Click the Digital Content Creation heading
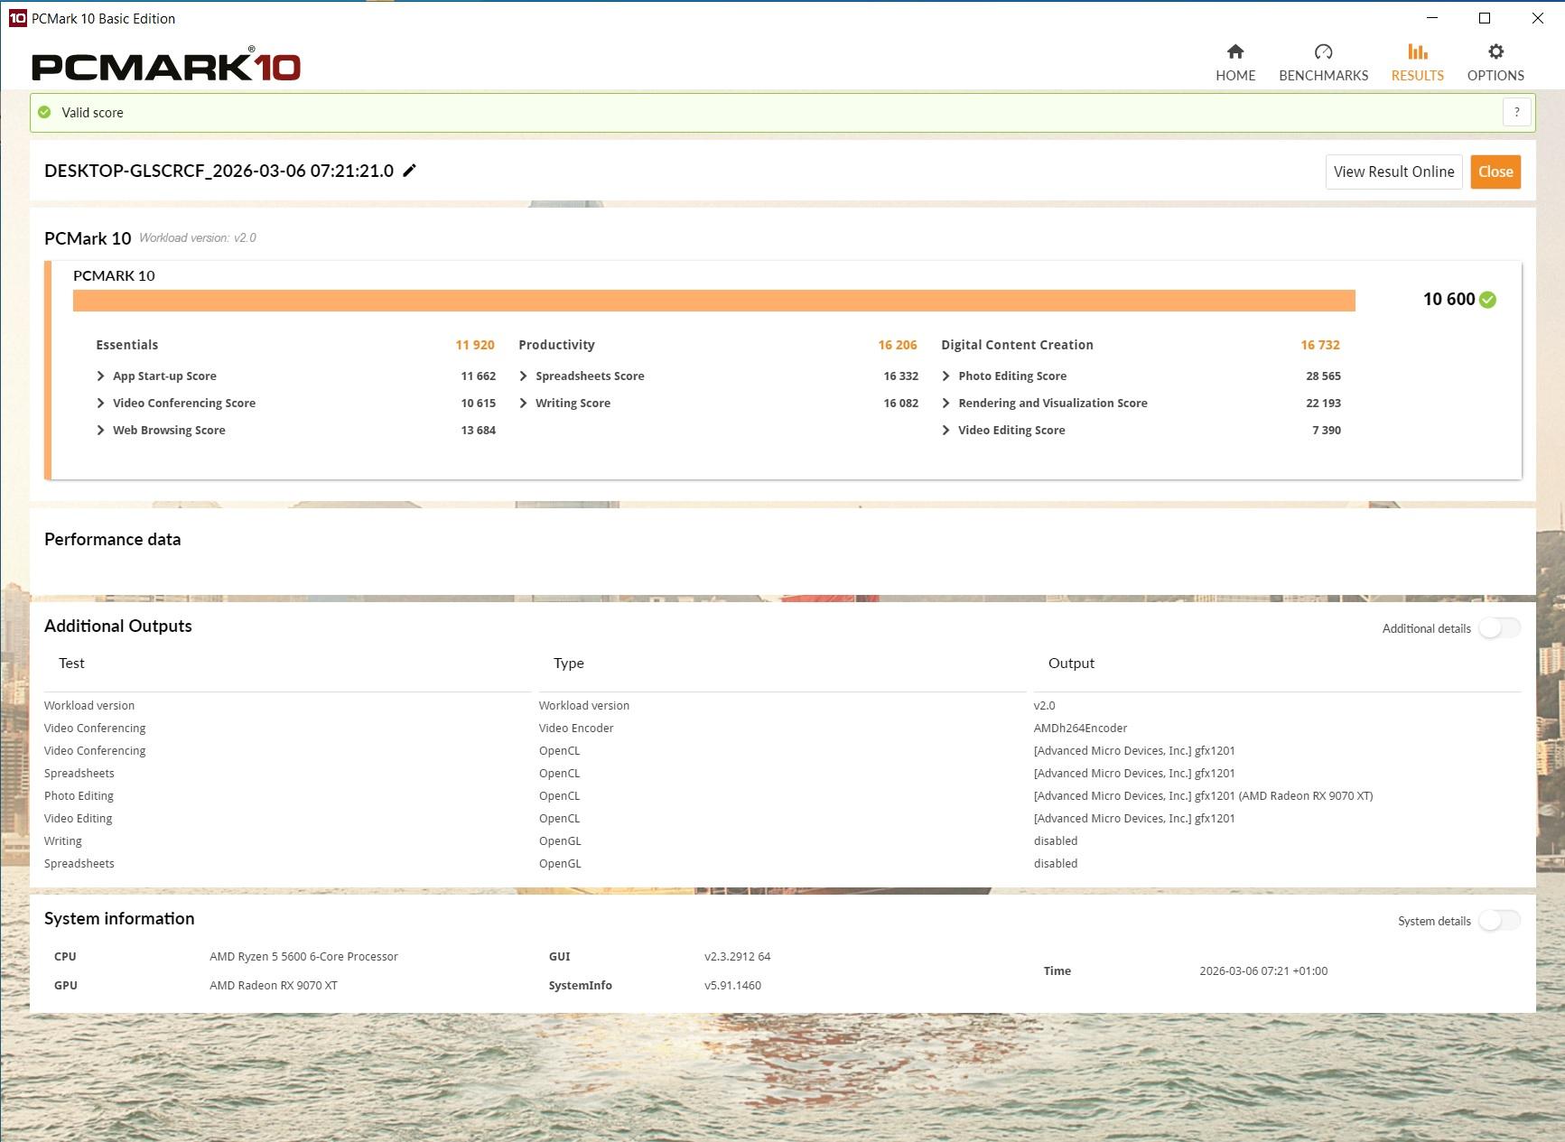The height and width of the screenshot is (1142, 1565). pos(1017,345)
